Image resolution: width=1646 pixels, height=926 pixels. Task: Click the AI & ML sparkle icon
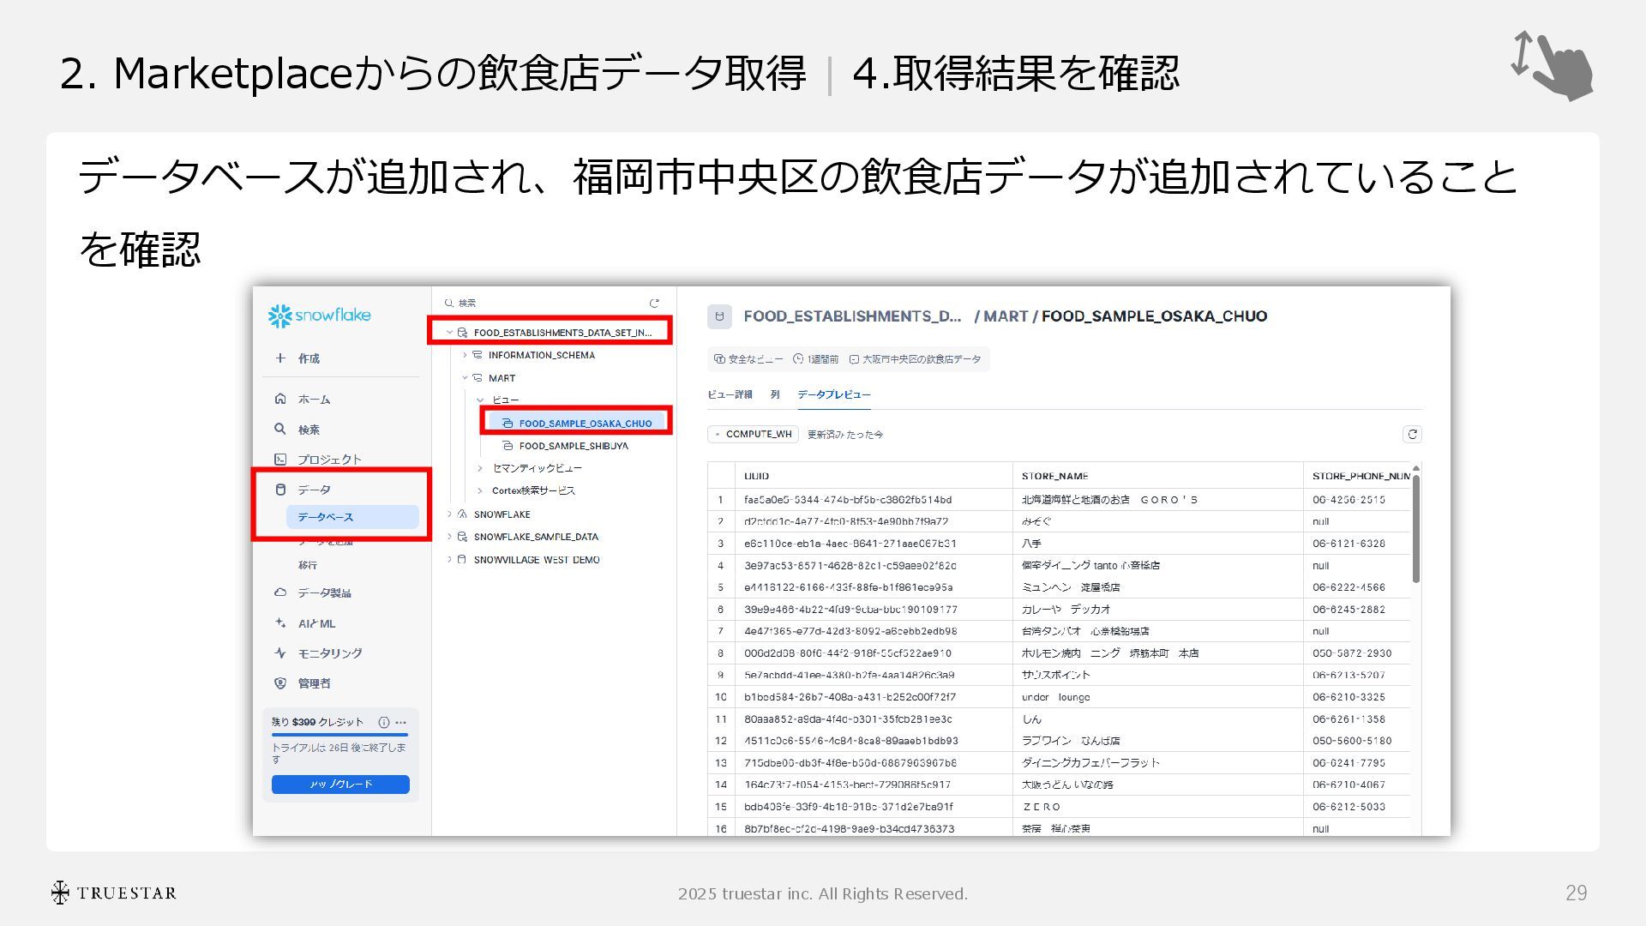click(x=280, y=623)
